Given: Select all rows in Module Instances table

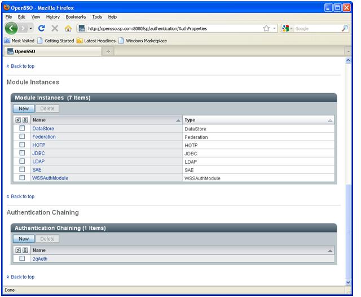Looking at the screenshot, I should [18, 120].
